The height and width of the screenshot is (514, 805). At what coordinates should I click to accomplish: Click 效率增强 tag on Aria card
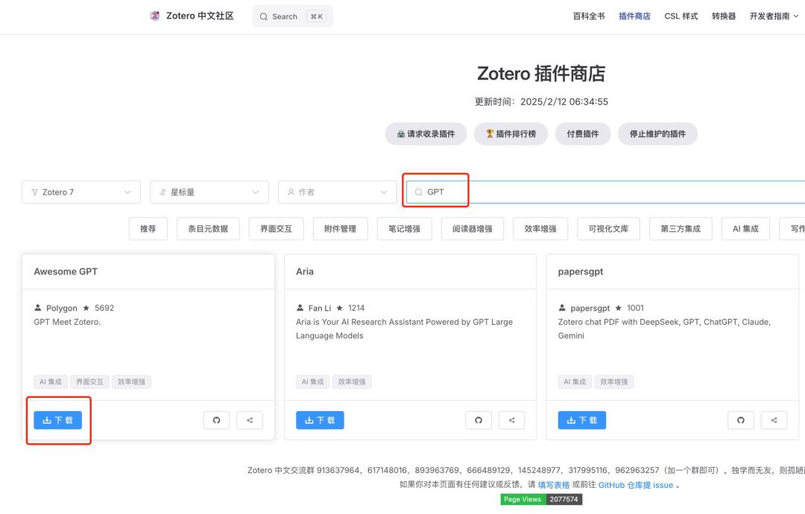[352, 381]
